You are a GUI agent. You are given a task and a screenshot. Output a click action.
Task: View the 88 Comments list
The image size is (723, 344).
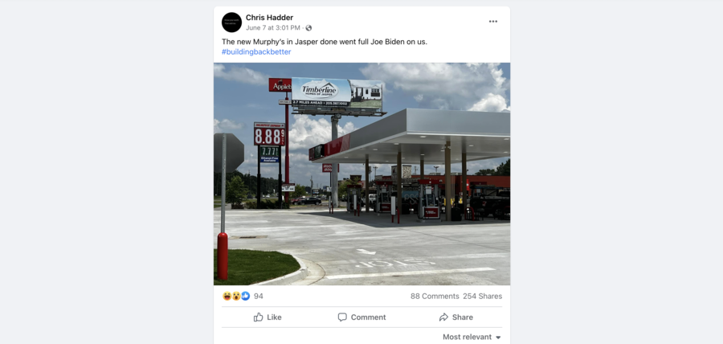click(x=435, y=296)
